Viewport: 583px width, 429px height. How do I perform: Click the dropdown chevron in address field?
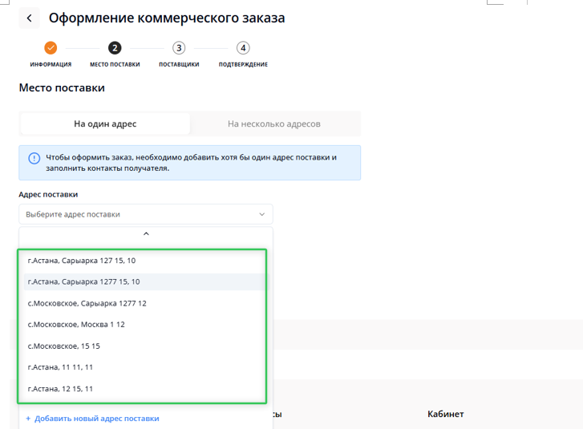pyautogui.click(x=261, y=215)
